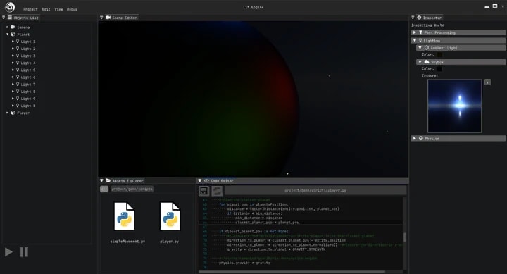Click the Skybox cloud icon
Viewport: 507px width, 274px height.
pyautogui.click(x=427, y=61)
